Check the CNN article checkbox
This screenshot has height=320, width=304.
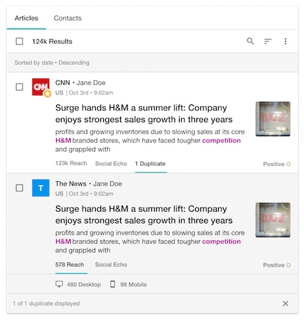tap(19, 87)
